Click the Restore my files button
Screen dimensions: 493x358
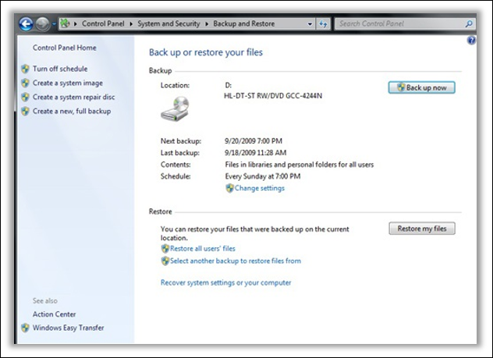(x=422, y=229)
